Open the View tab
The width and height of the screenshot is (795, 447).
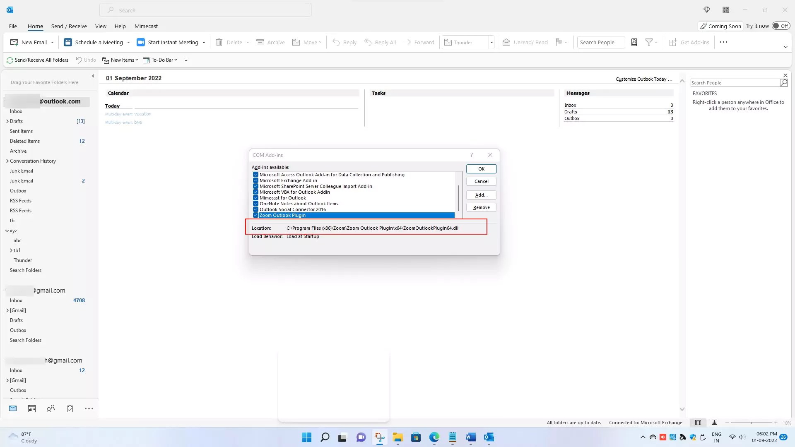[x=101, y=26]
